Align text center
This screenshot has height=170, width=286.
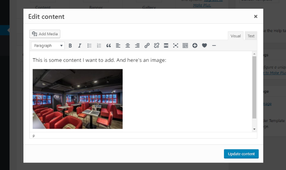[x=128, y=46]
